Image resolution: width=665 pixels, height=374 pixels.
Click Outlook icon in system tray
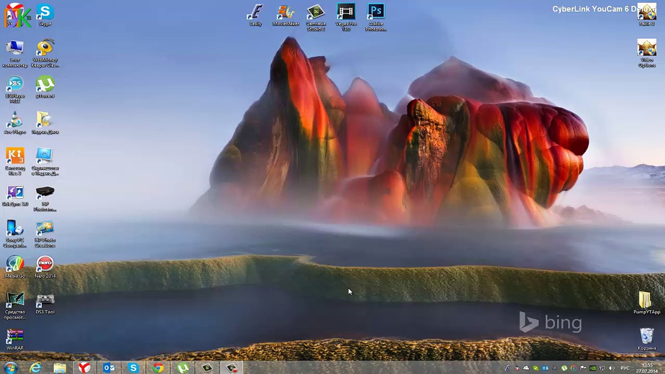coord(545,368)
